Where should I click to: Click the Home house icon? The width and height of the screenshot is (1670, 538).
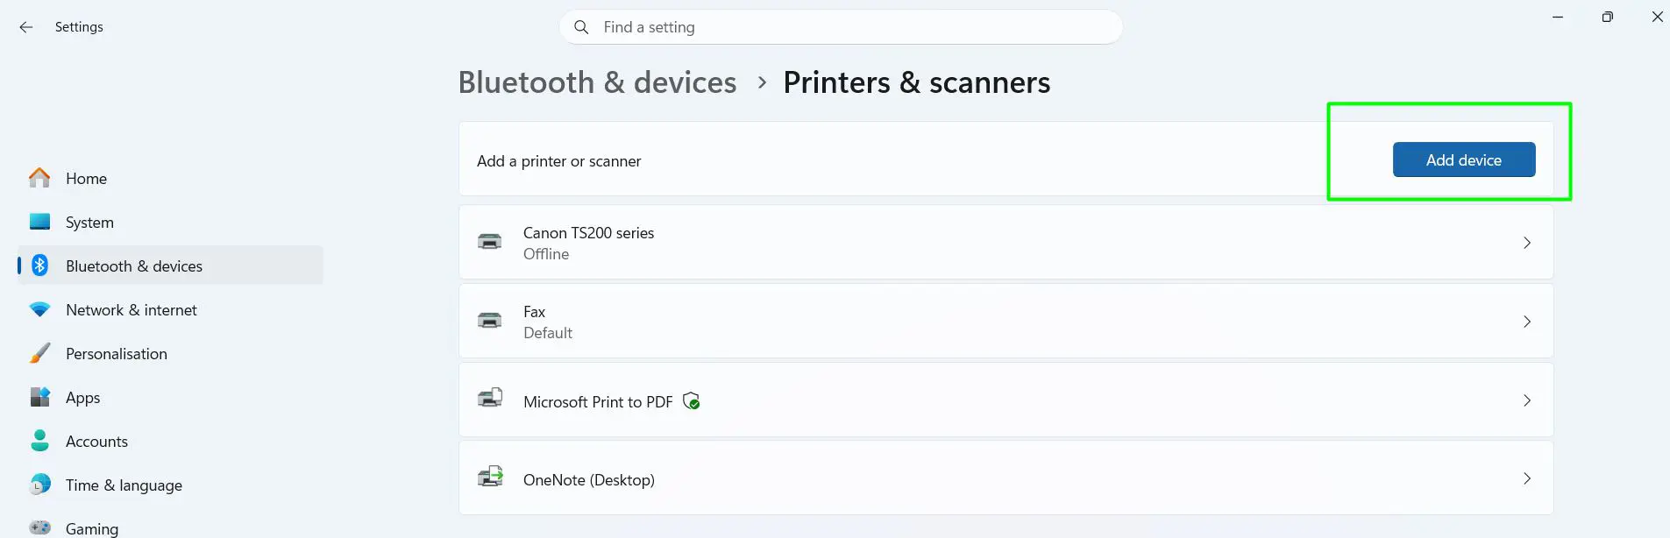[x=39, y=178]
